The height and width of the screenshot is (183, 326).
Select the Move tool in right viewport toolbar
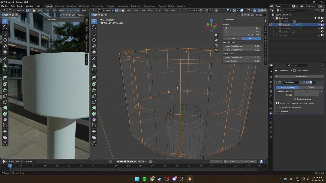94,34
